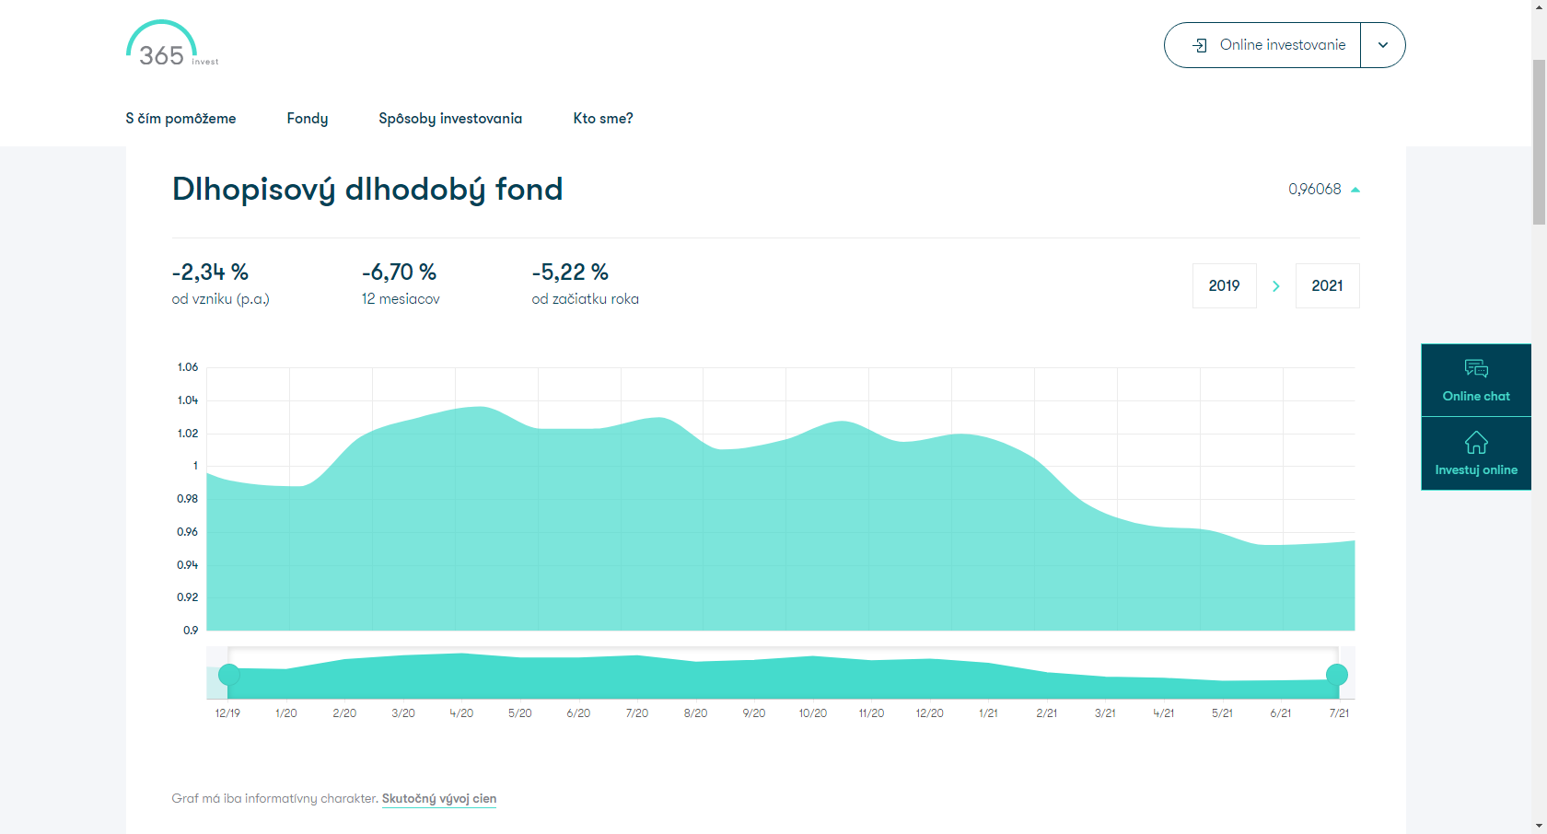Click the page's vertical scrollbar thumb

pos(1539,141)
